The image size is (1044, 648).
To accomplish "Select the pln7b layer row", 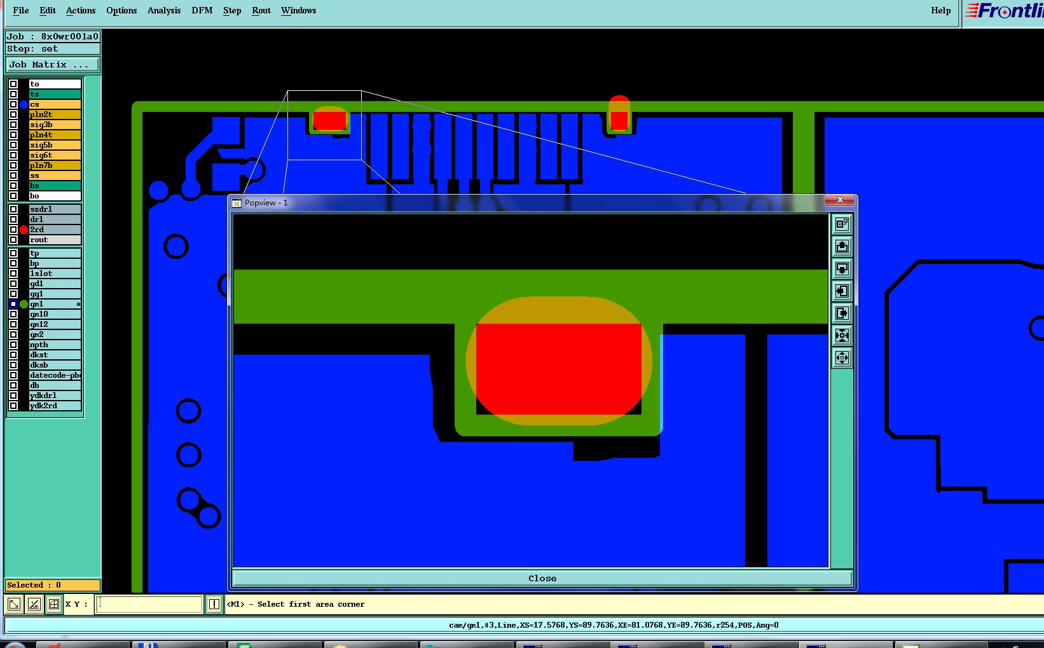I will pos(55,165).
